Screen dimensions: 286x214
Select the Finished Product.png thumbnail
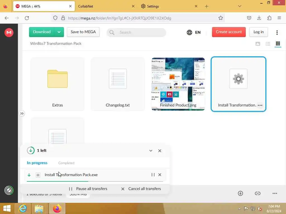point(178,84)
